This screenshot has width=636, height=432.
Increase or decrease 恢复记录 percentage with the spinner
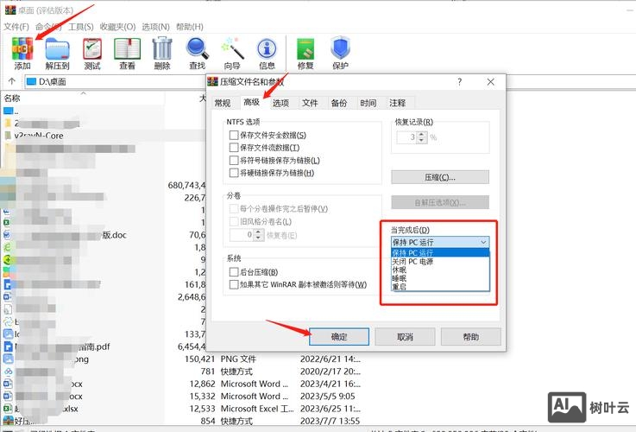pos(422,137)
